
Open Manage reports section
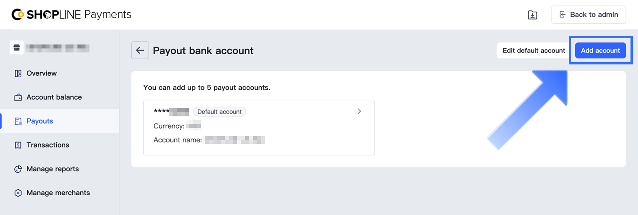(53, 169)
